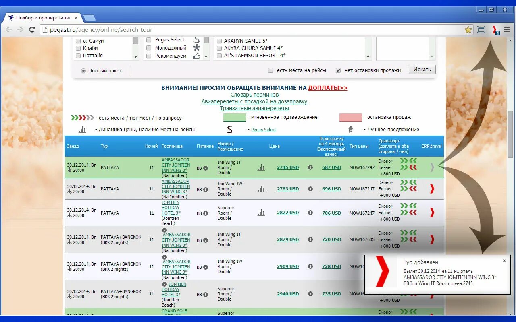
Task: Check the 'Краби' checkbox
Action: (78, 48)
